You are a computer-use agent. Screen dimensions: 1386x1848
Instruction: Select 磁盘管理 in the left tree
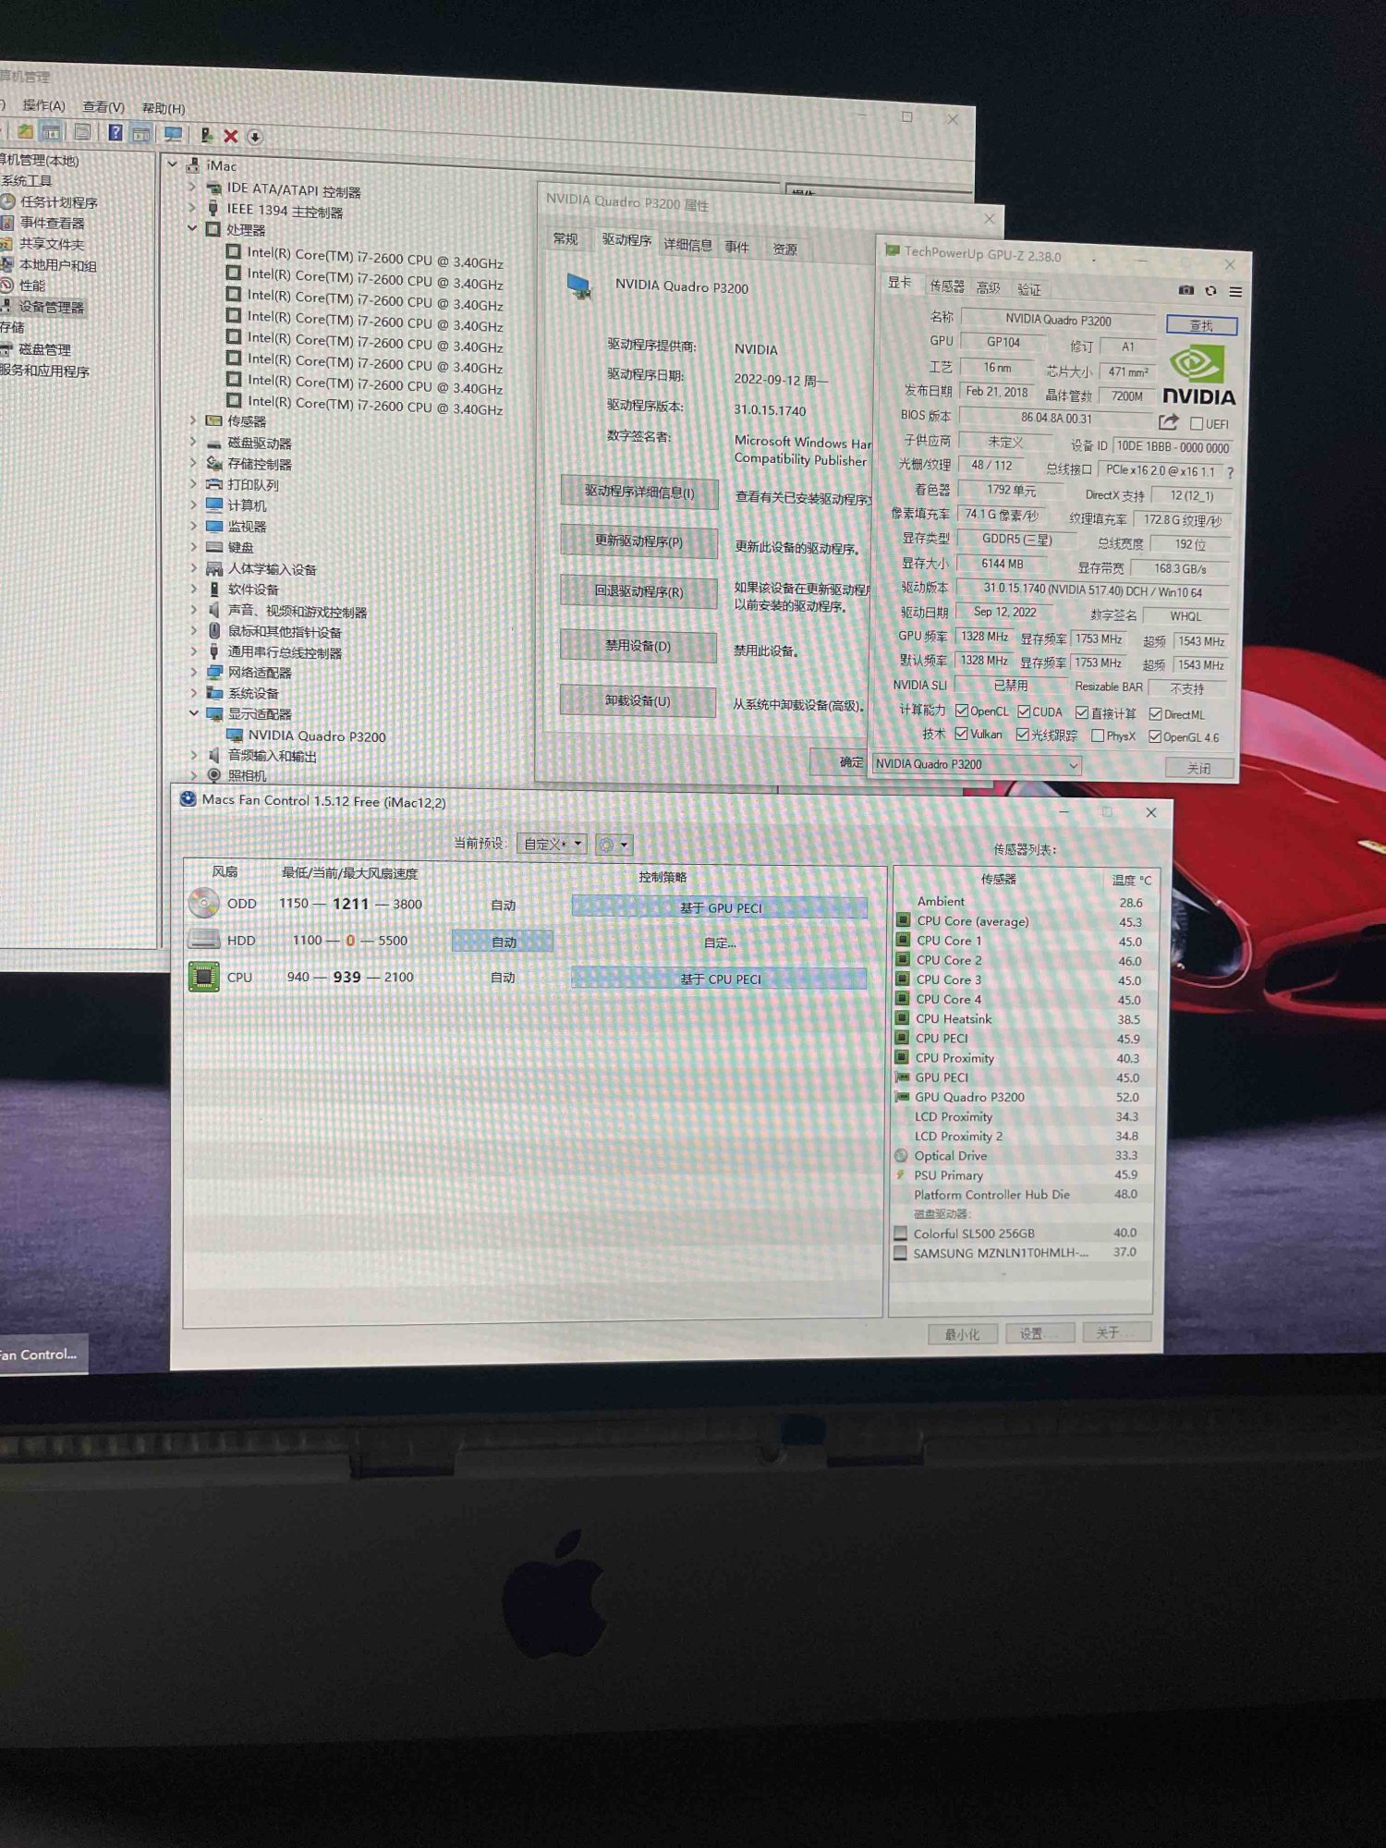tap(44, 349)
